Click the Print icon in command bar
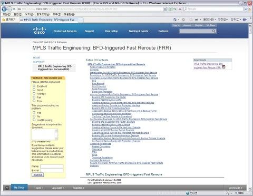Screen dimensions: 253x196 (x=197, y=19)
